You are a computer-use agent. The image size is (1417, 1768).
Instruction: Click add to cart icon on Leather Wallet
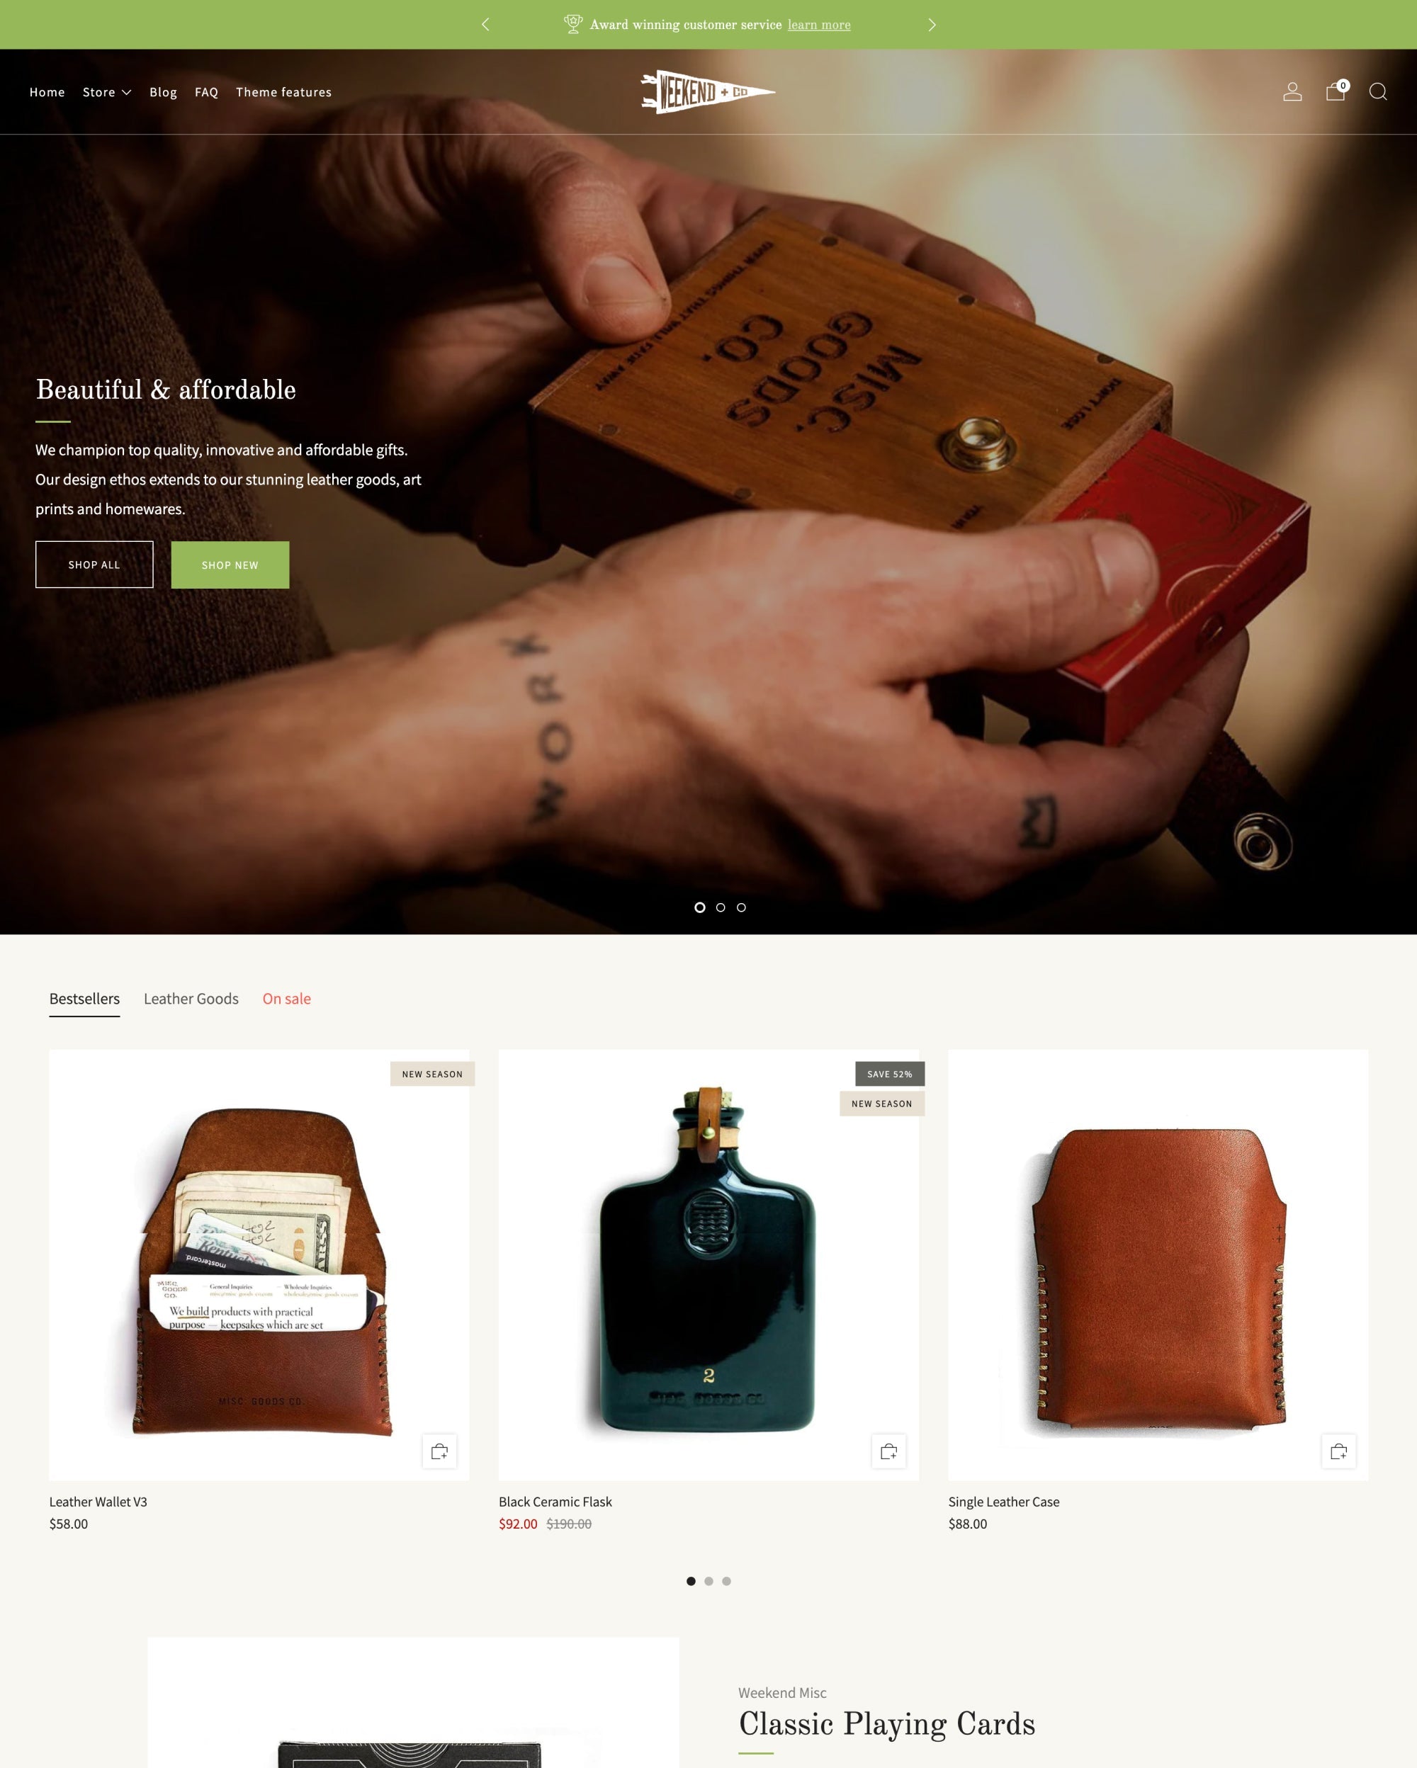click(439, 1450)
